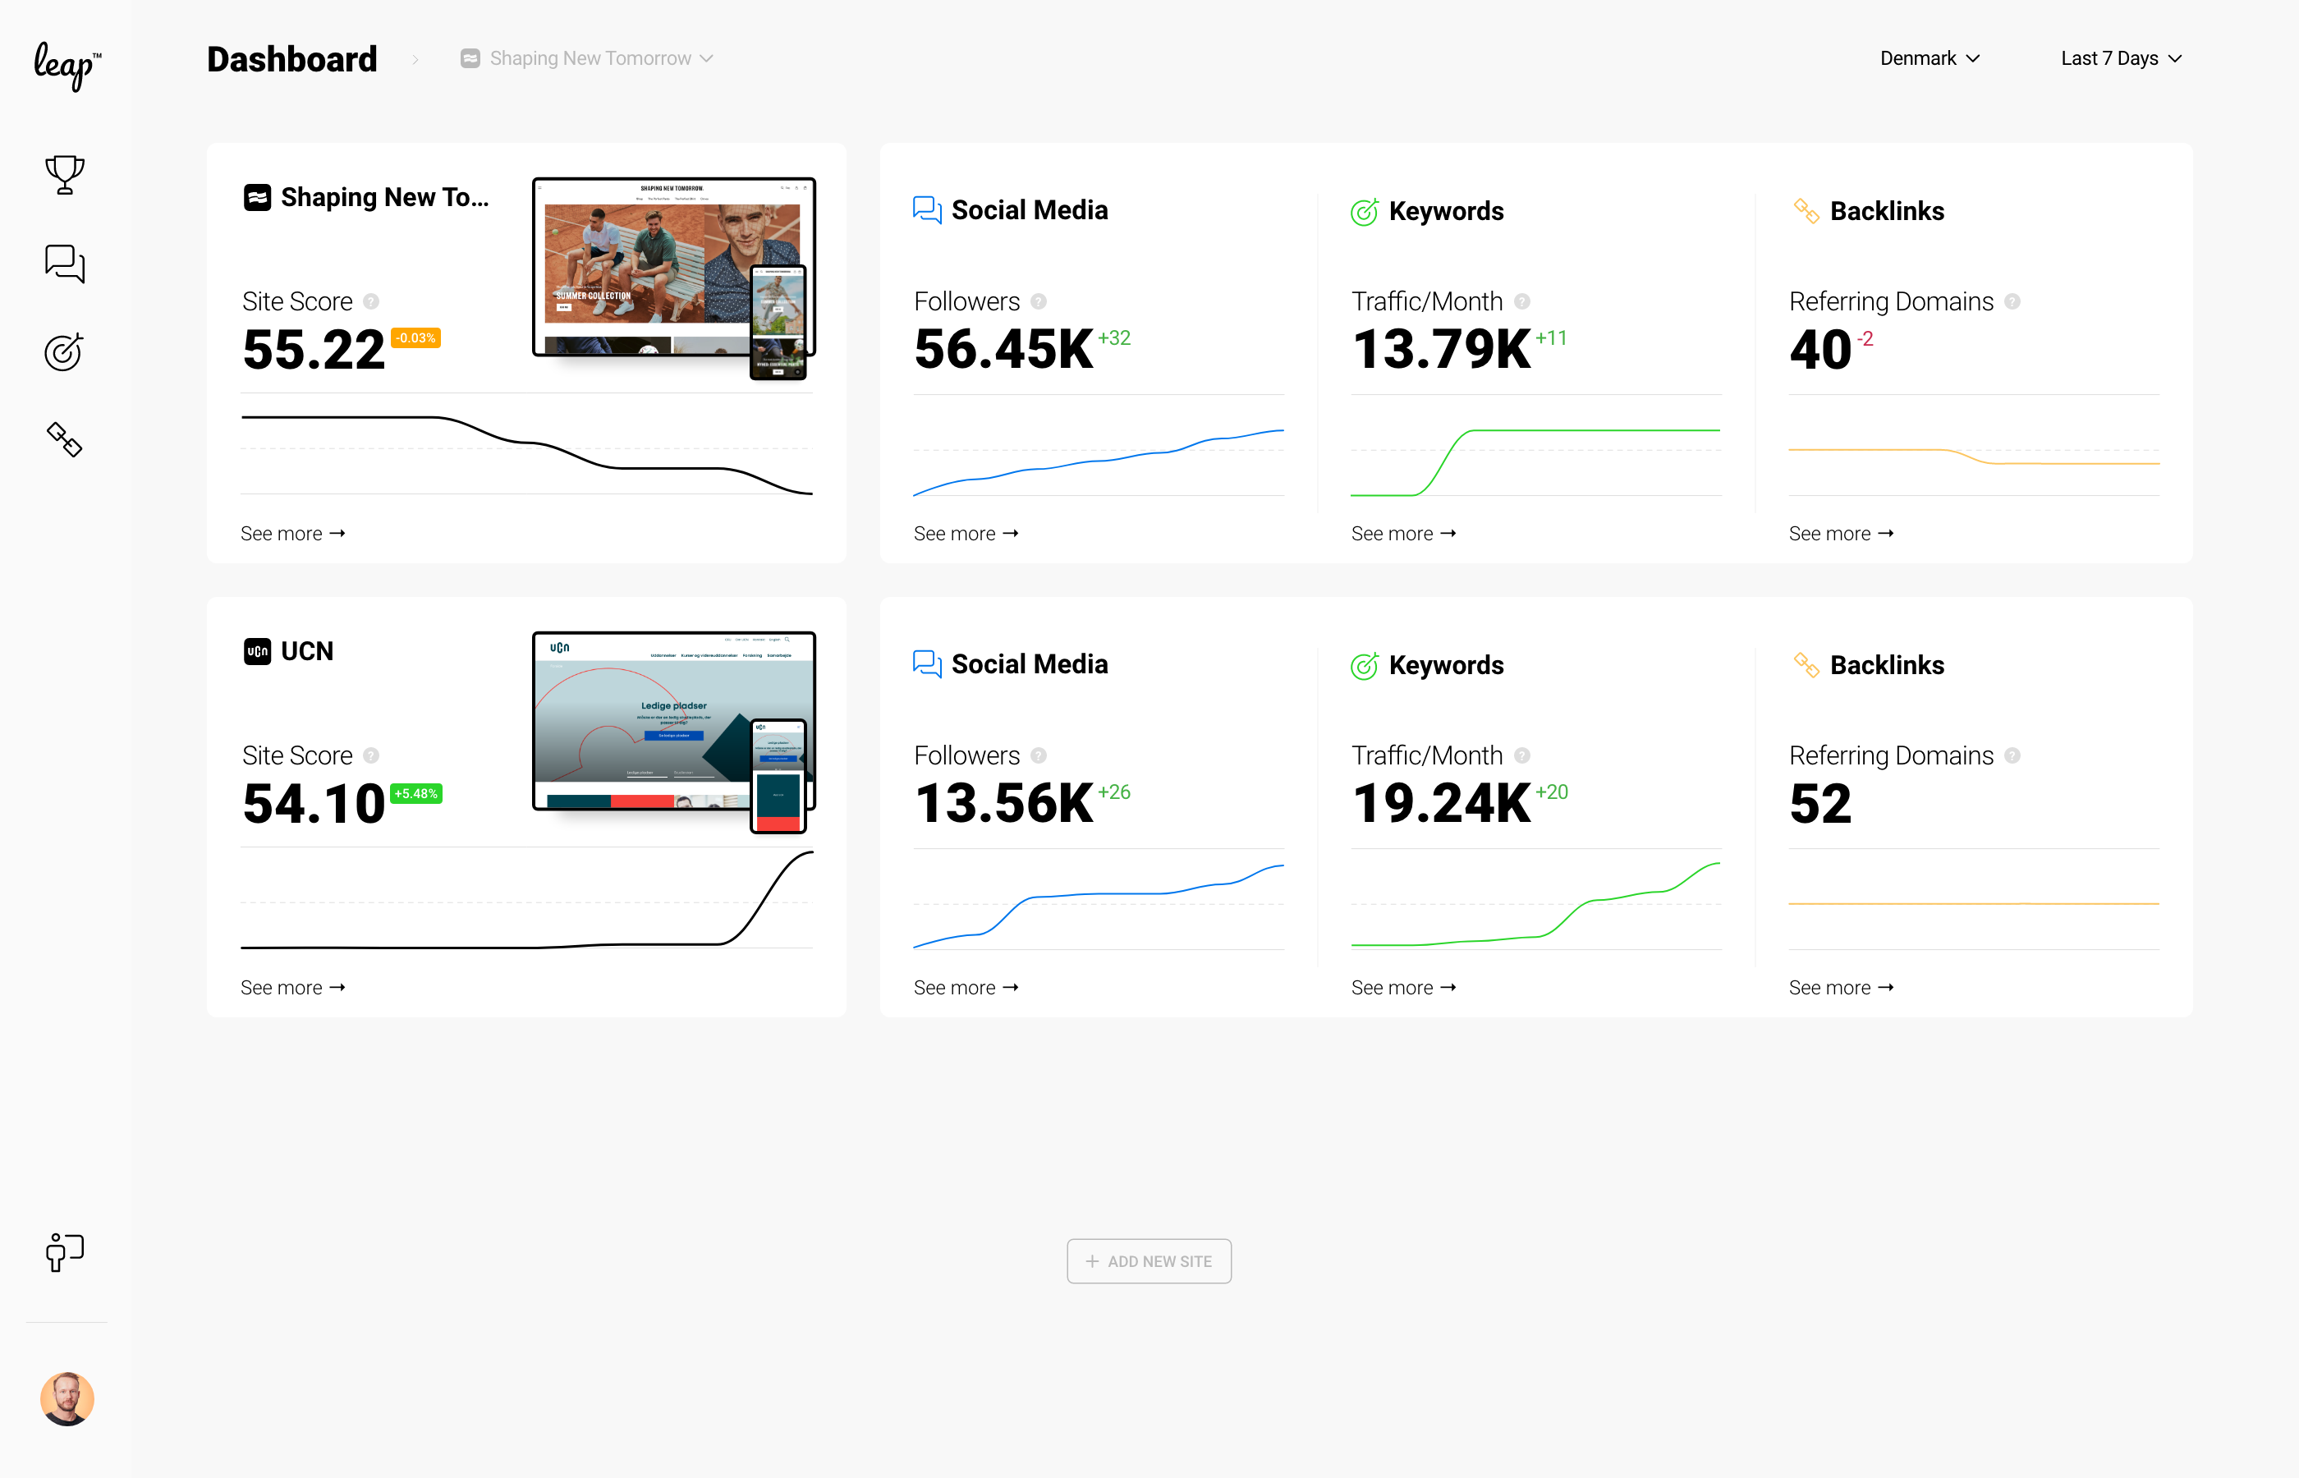The height and width of the screenshot is (1478, 2299).
Task: Open the Denmark country dropdown
Action: tap(1930, 58)
